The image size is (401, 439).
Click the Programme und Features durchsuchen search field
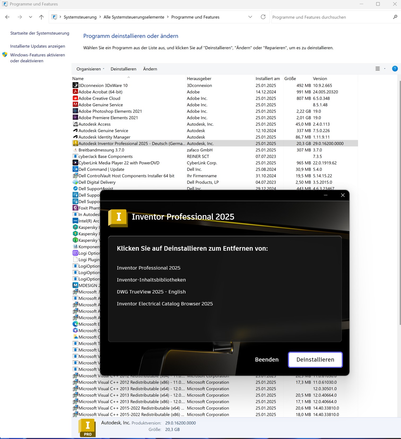pyautogui.click(x=332, y=17)
